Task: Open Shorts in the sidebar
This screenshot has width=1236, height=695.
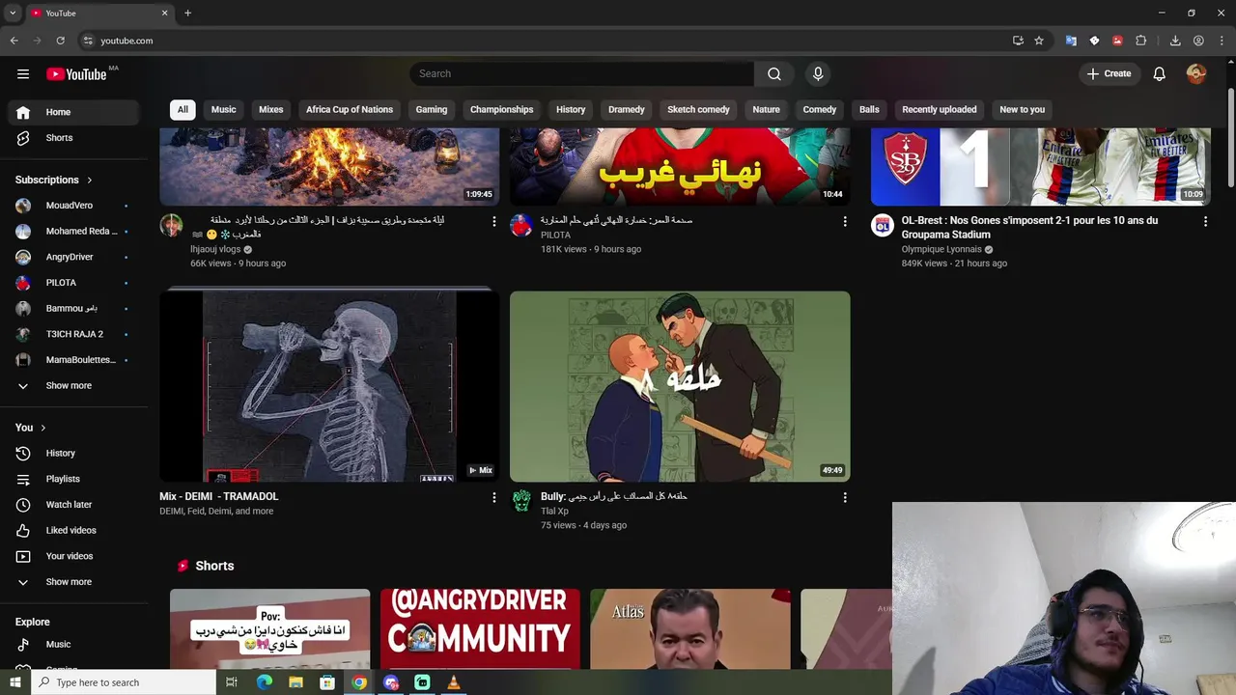Action: 73,138
